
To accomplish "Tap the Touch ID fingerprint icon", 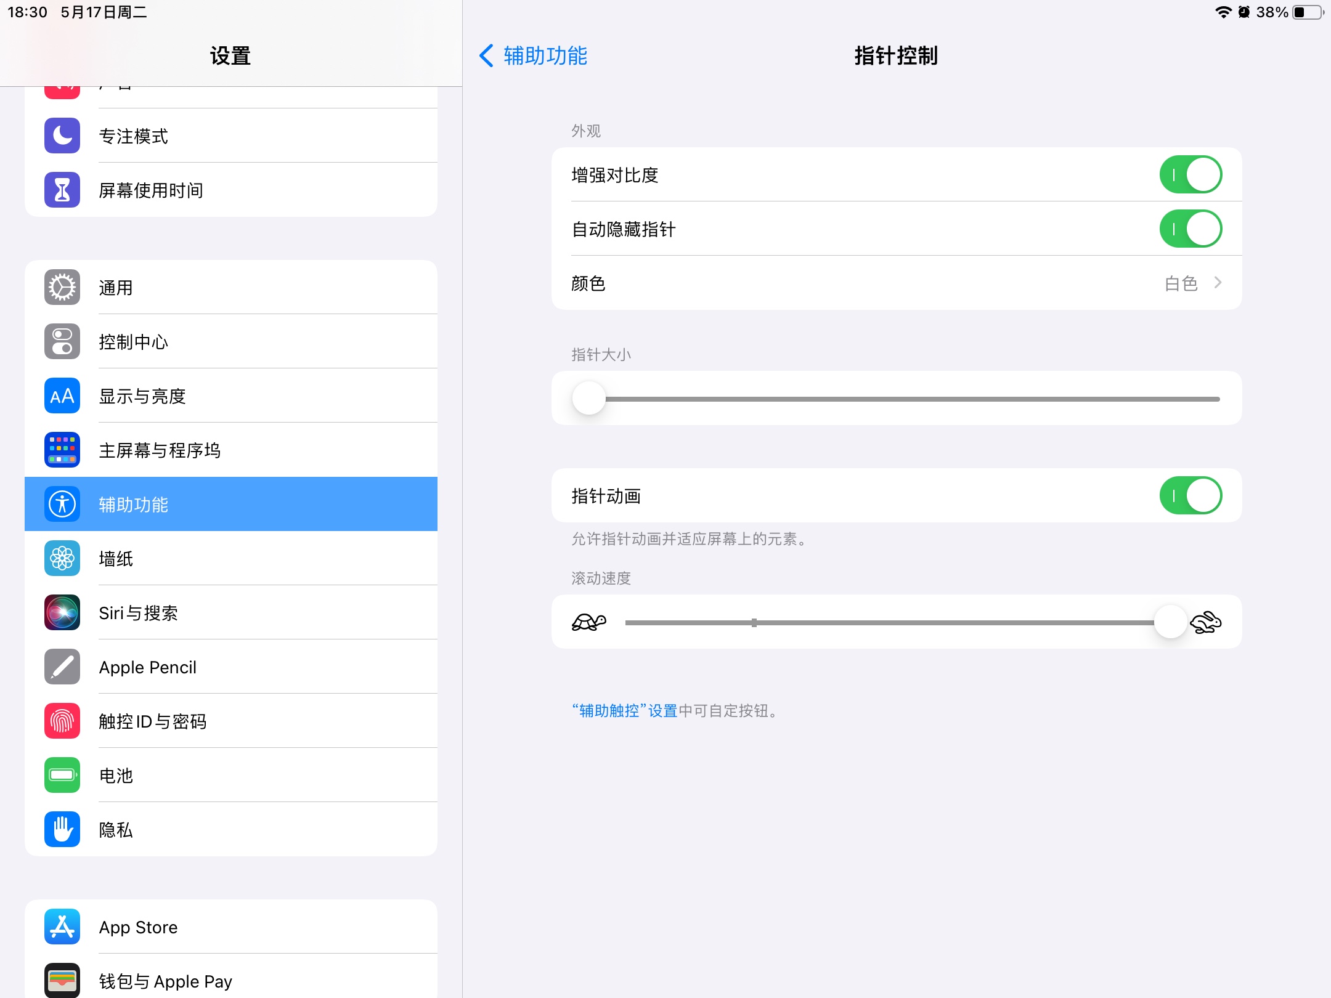I will point(62,721).
